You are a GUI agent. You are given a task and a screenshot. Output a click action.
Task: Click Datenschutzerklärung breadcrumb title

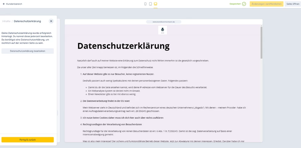27,21
